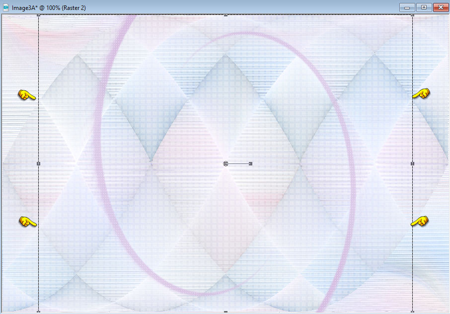
Task: Click the Image3A document icon in title bar
Action: 6,8
